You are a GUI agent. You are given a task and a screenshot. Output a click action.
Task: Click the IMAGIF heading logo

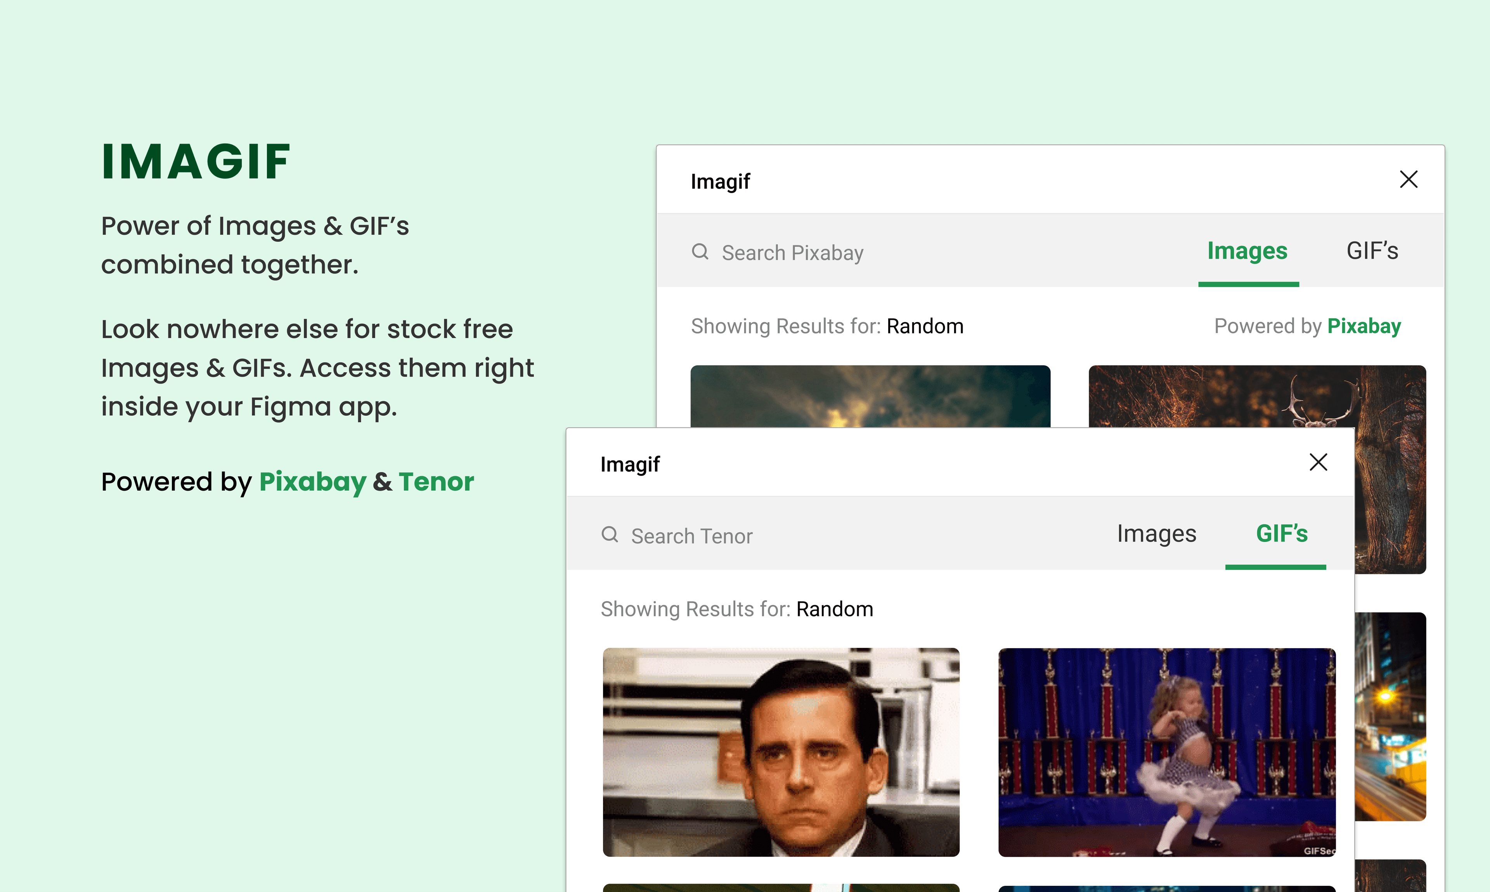(196, 161)
